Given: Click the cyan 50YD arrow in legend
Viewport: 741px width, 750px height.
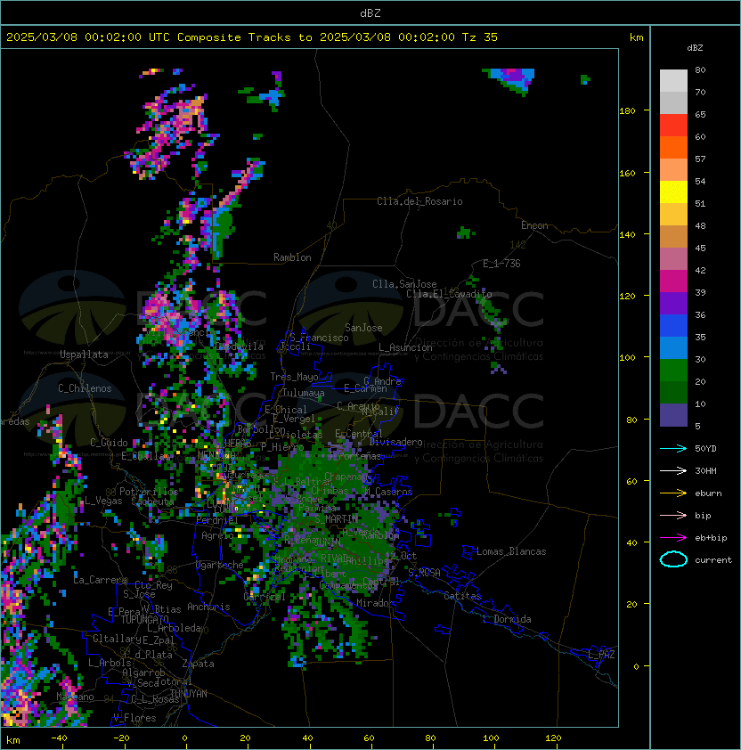Looking at the screenshot, I should coord(673,449).
